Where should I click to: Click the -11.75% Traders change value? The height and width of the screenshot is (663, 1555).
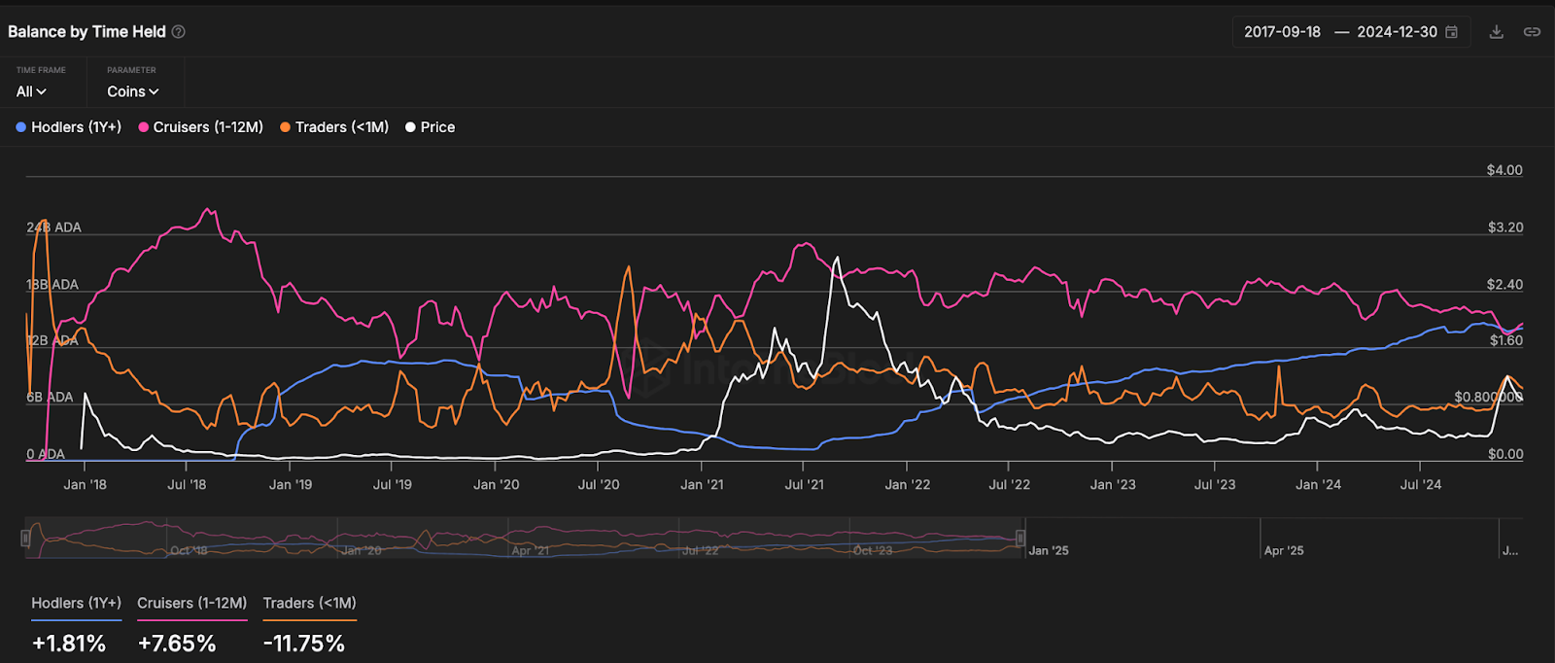coord(304,644)
